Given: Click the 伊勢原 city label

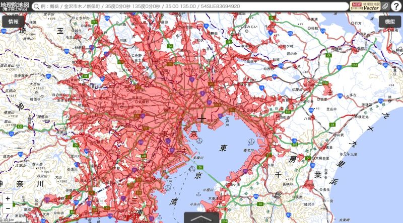Looking at the screenshot, I should tap(71, 190).
